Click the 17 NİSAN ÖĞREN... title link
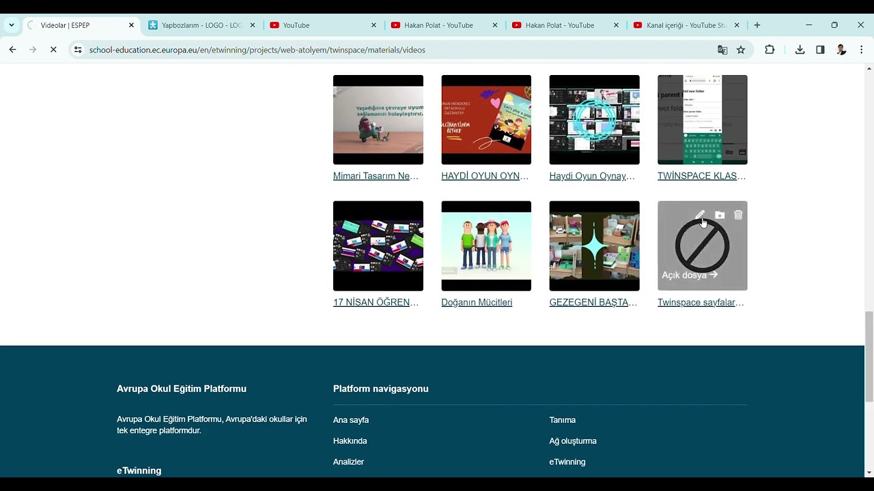This screenshot has width=874, height=491. pos(376,302)
